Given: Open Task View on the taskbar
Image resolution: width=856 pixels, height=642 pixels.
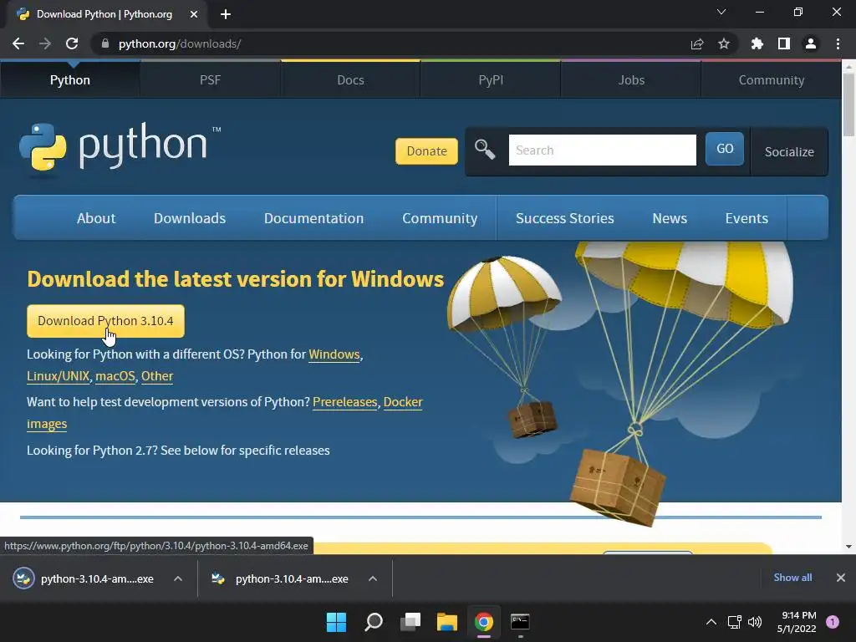Looking at the screenshot, I should click(410, 622).
